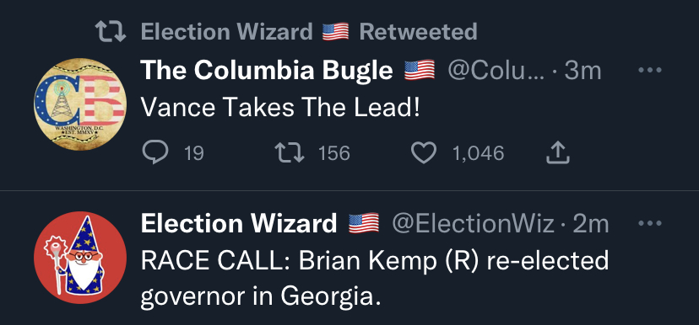Viewport: 699px width, 325px height.
Task: Open the Election Wizard wizard avatar
Action: point(80,258)
